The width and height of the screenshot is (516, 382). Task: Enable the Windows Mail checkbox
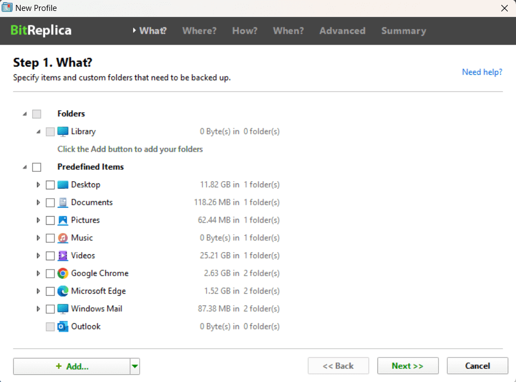[50, 309]
